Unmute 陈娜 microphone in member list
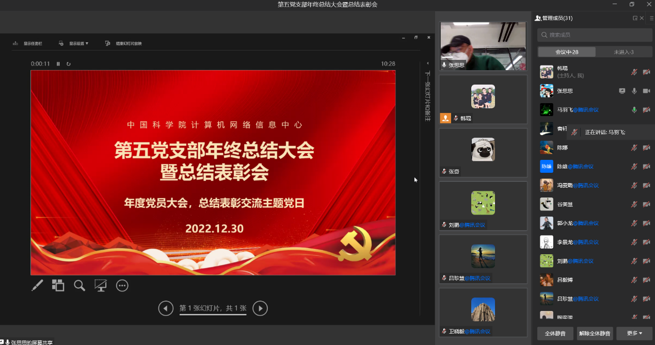Image resolution: width=655 pixels, height=345 pixels. pos(634,147)
